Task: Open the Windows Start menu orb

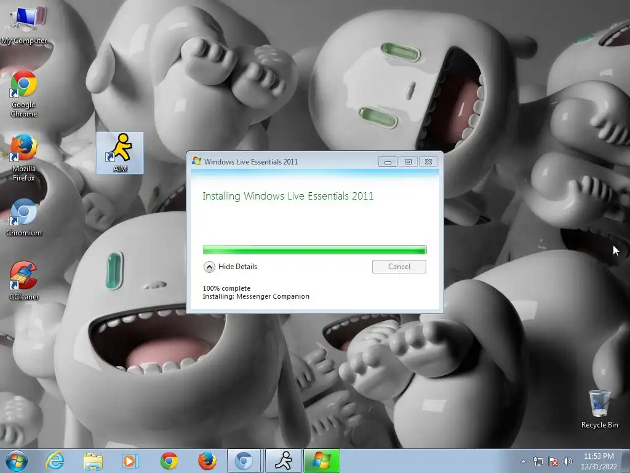Action: click(x=17, y=461)
